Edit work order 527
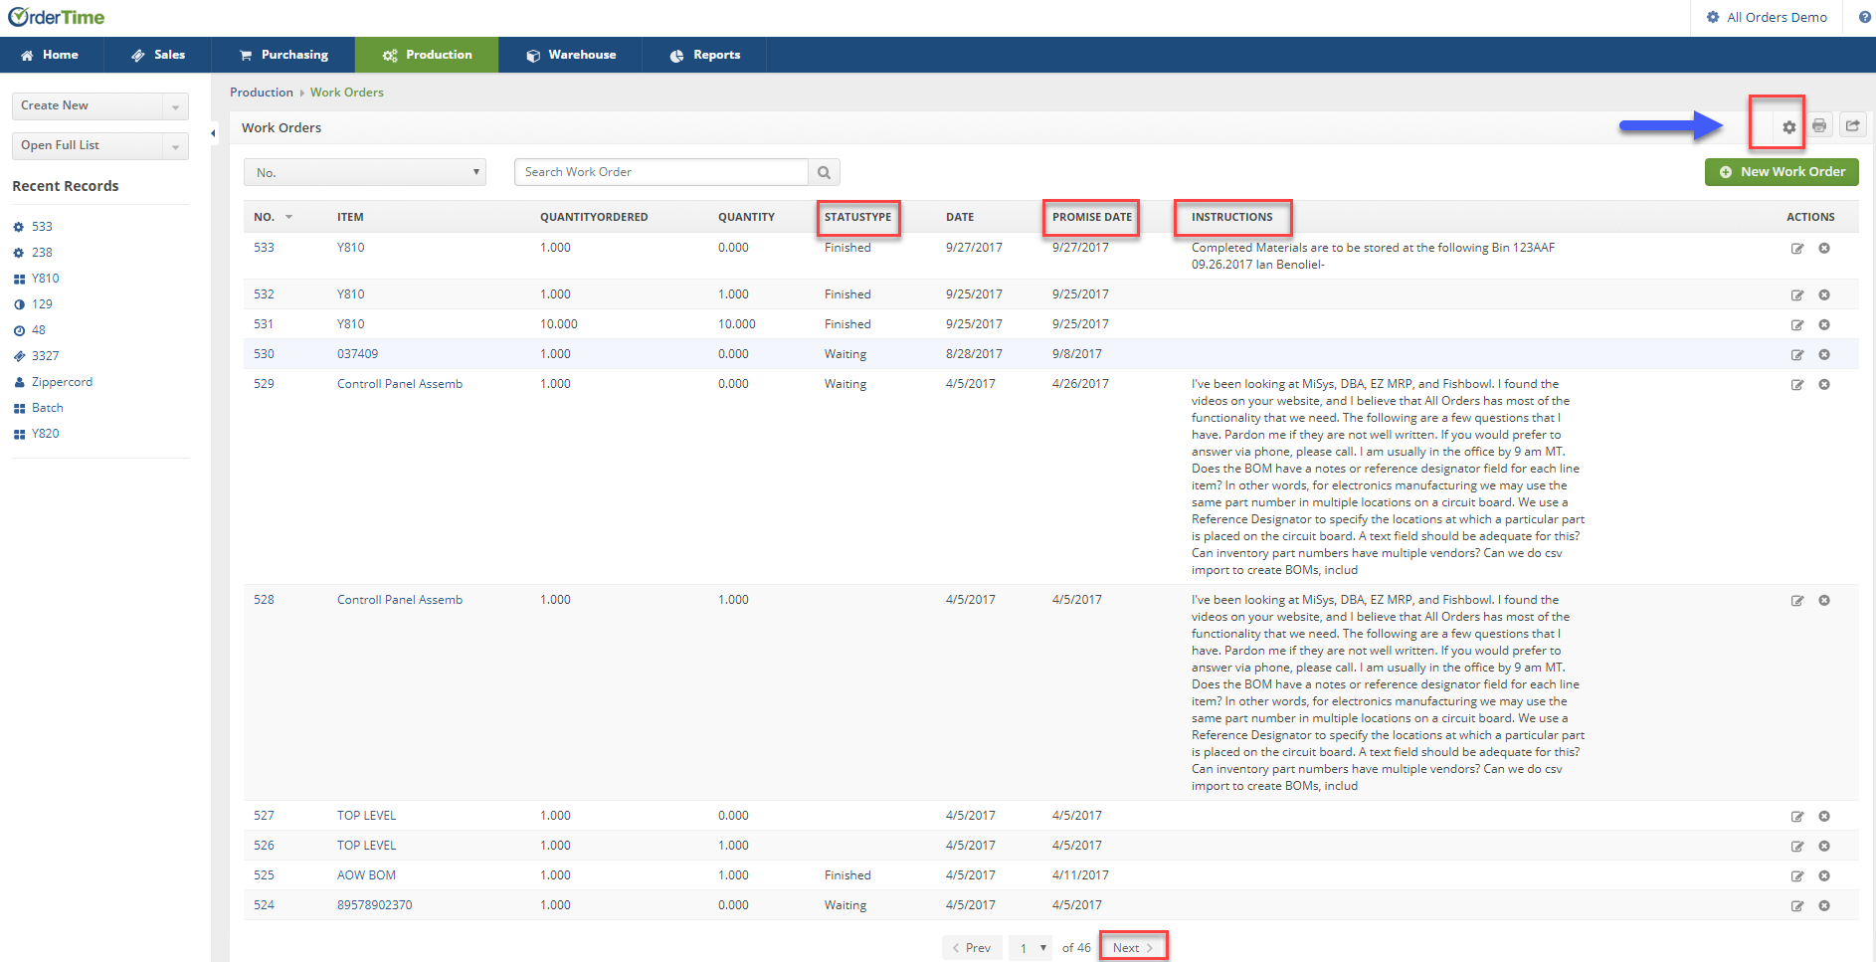The width and height of the screenshot is (1876, 962). pos(1797,817)
